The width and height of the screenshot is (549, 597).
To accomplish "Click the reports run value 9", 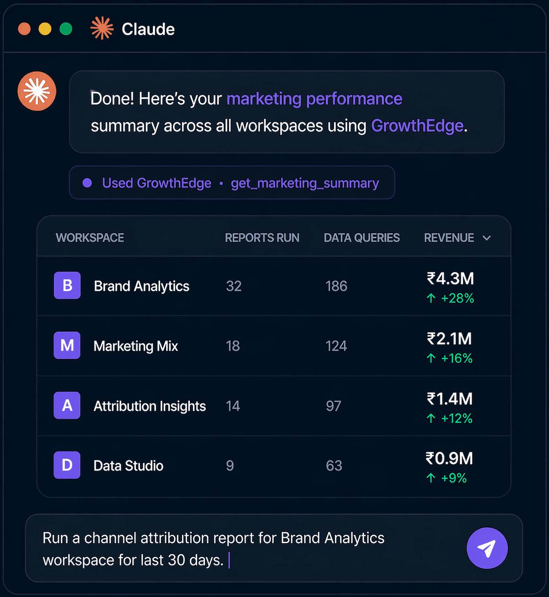I will click(230, 466).
